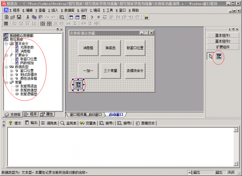Screen dimensions: 242x176
Task: Open the 窗口 menu
Action: (x=121, y=11)
